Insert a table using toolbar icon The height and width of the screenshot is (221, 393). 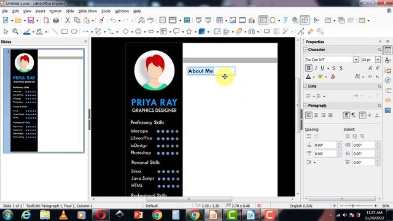point(219,20)
